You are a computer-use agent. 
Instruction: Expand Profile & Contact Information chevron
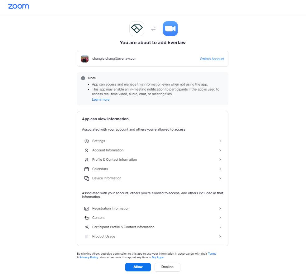pos(220,159)
